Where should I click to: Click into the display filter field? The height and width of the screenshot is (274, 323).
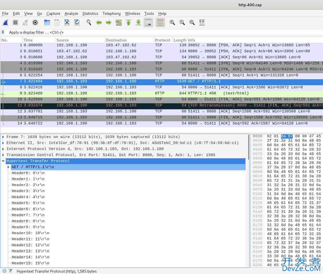click(x=164, y=32)
